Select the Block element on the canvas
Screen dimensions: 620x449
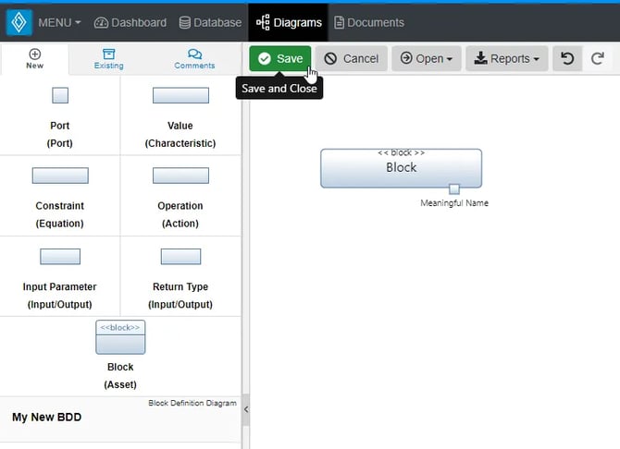(x=401, y=168)
